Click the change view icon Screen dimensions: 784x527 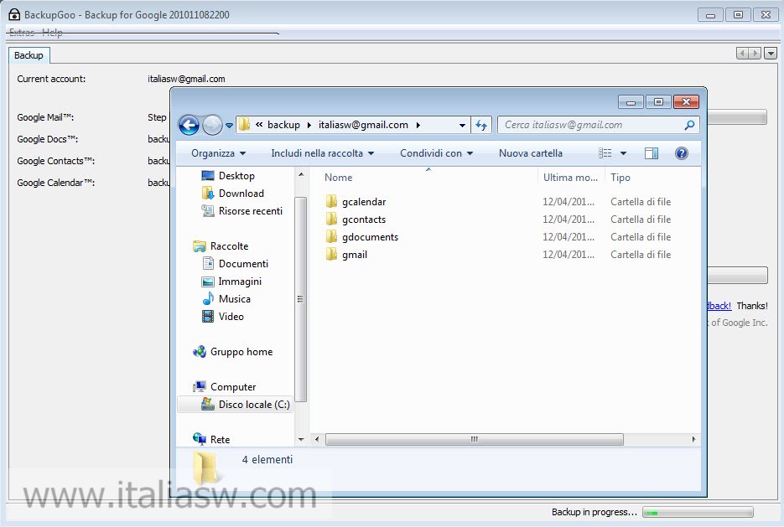[x=605, y=153]
